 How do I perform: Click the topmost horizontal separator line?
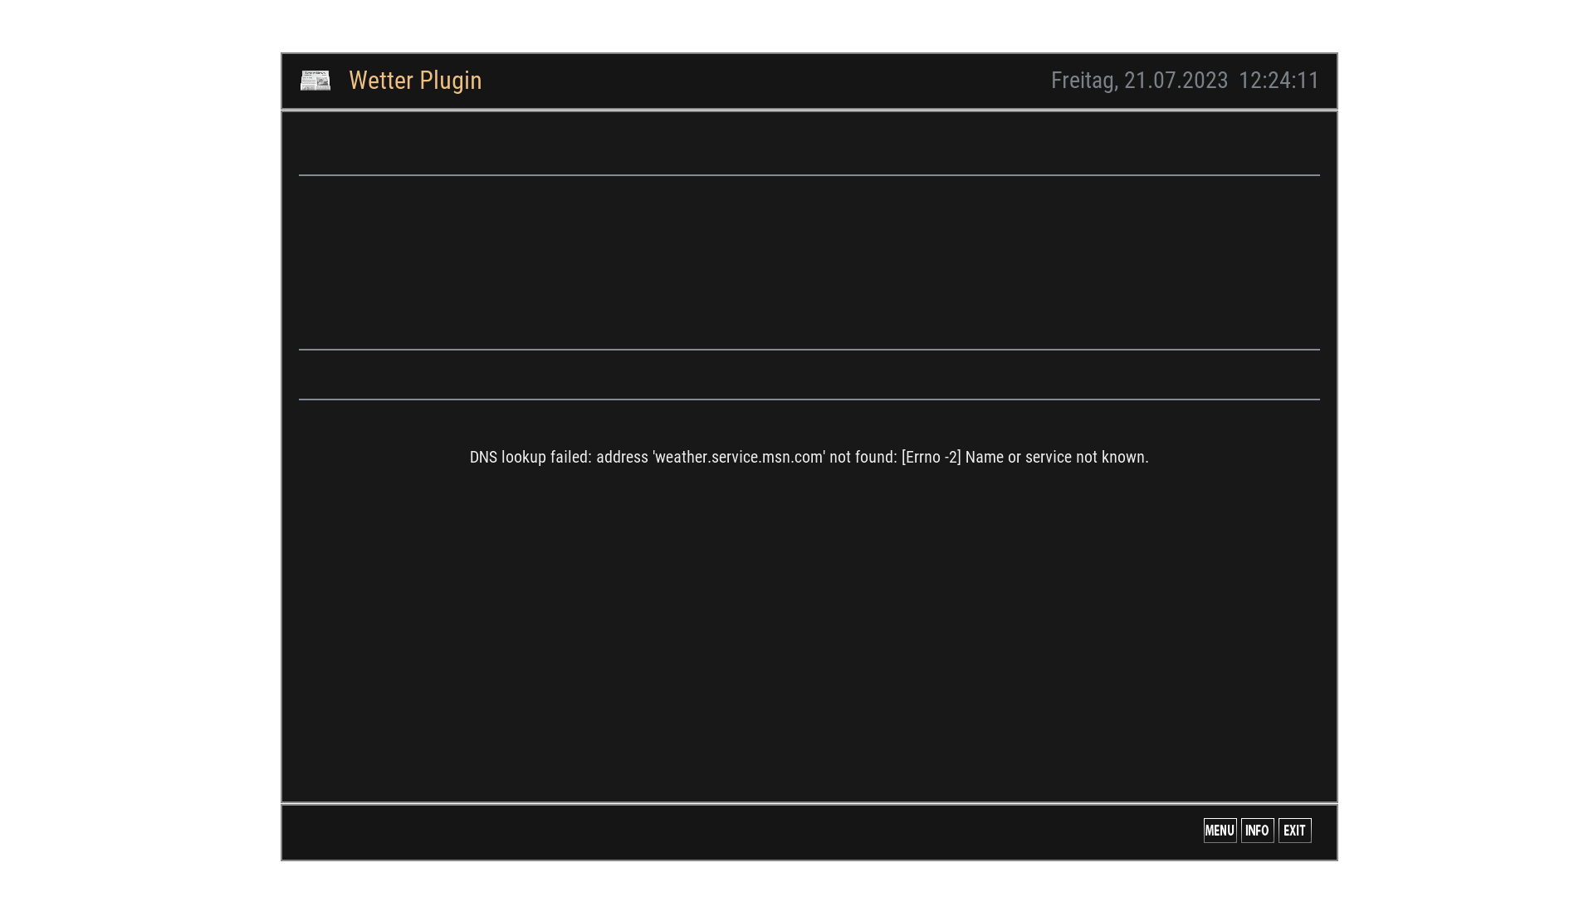809,175
